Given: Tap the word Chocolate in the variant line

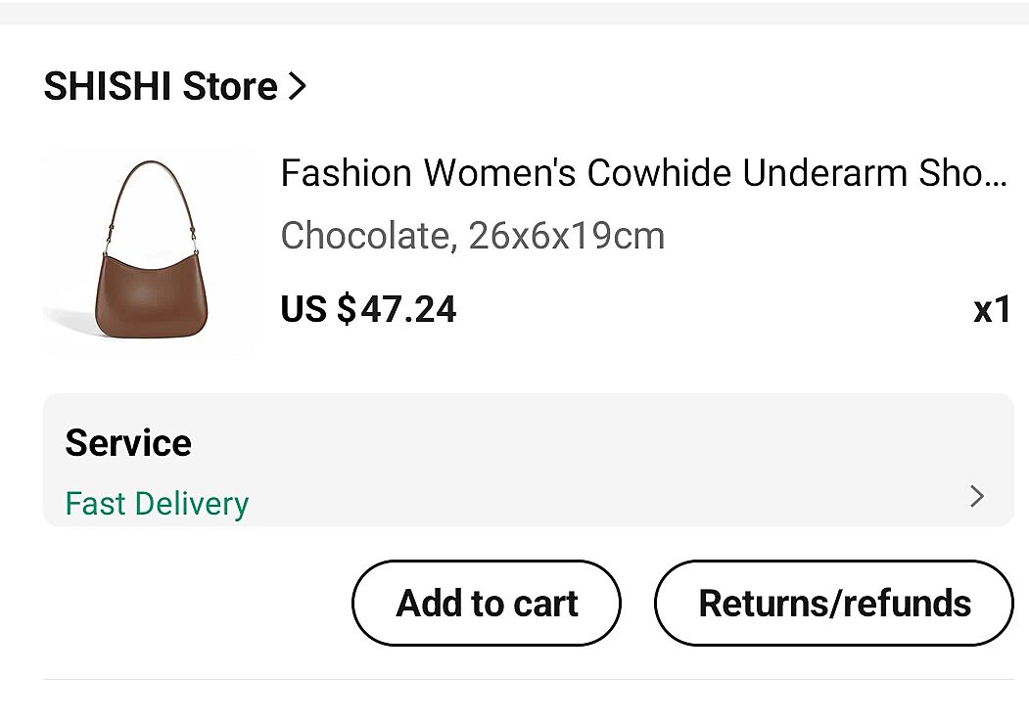Looking at the screenshot, I should 366,236.
